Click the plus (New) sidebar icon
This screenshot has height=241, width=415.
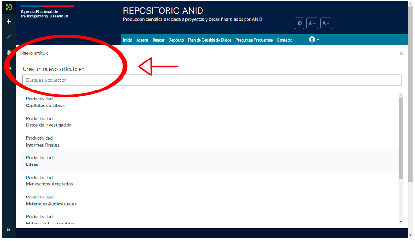[x=9, y=21]
